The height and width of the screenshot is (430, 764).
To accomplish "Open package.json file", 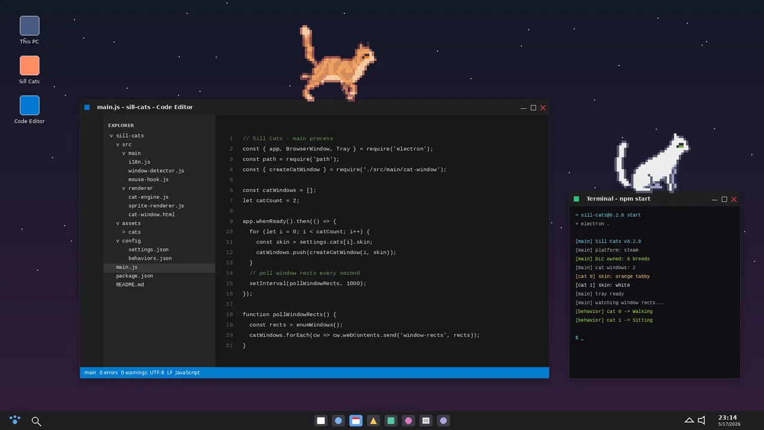I will click(x=159, y=276).
